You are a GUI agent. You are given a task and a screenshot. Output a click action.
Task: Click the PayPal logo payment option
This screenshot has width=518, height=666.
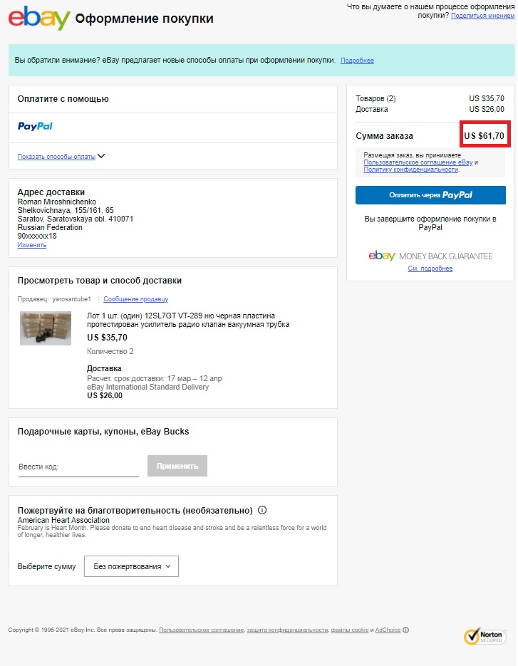tap(35, 126)
